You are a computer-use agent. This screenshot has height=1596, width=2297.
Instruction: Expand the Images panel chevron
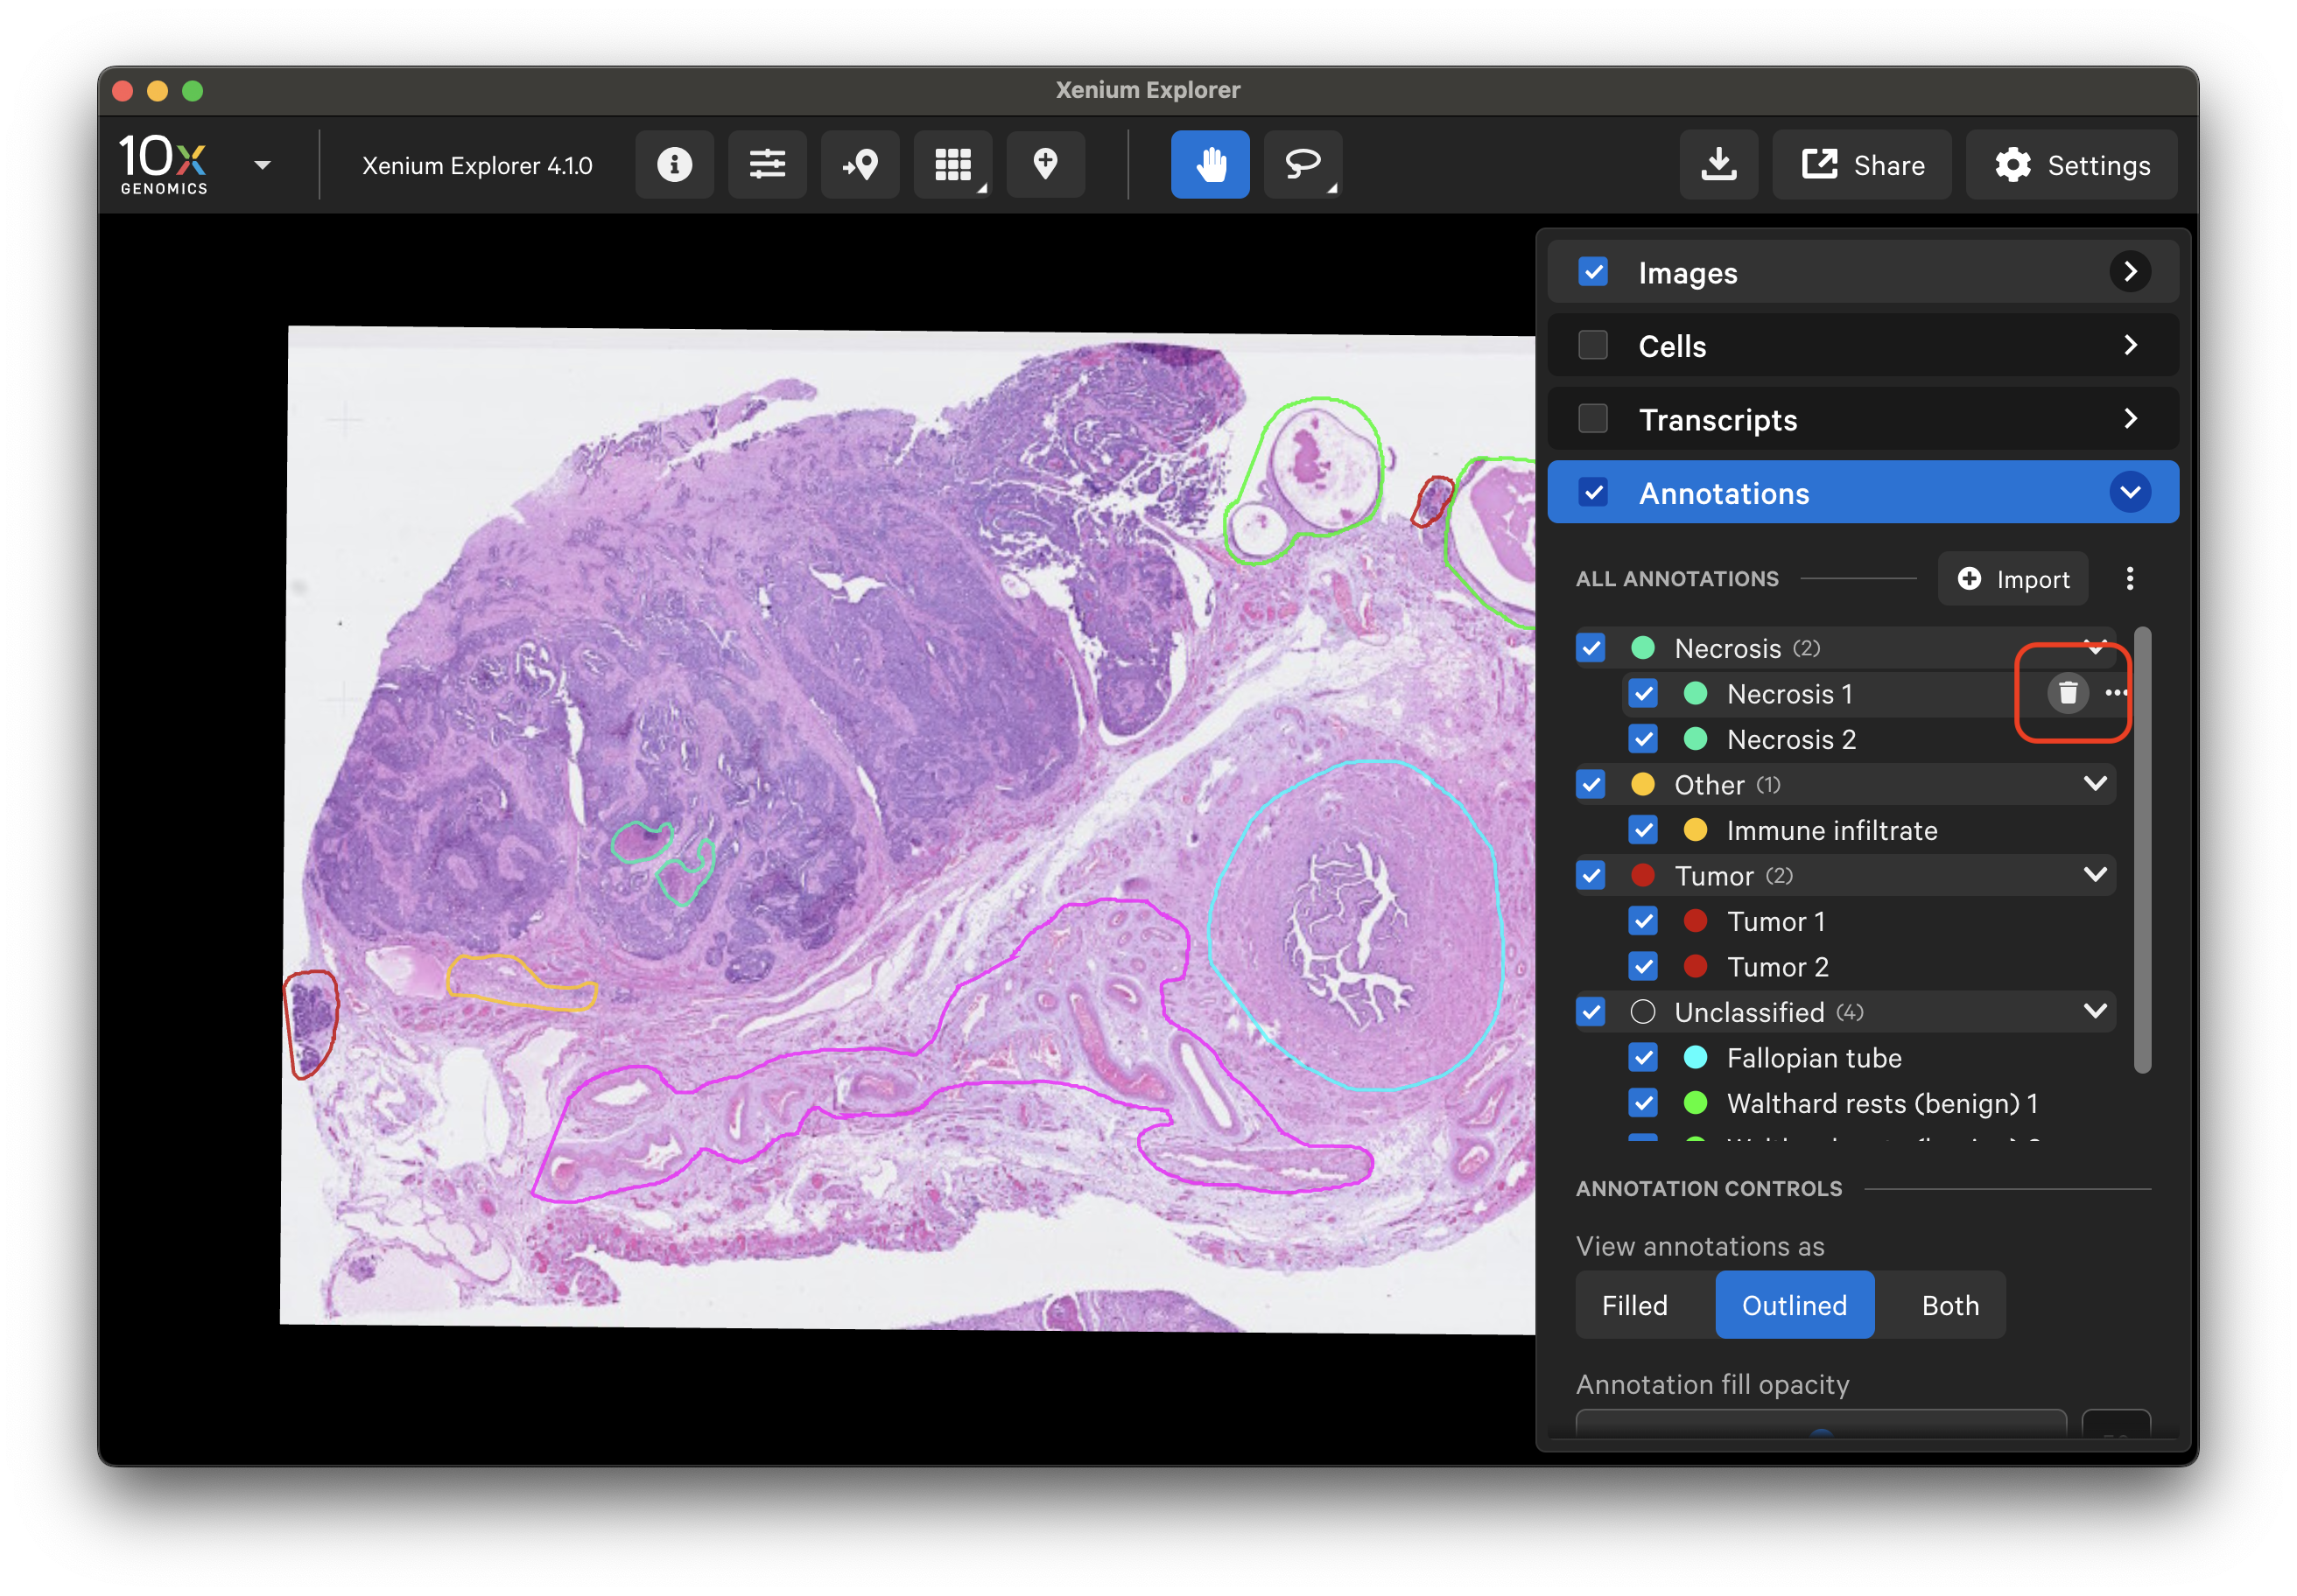pyautogui.click(x=2130, y=272)
